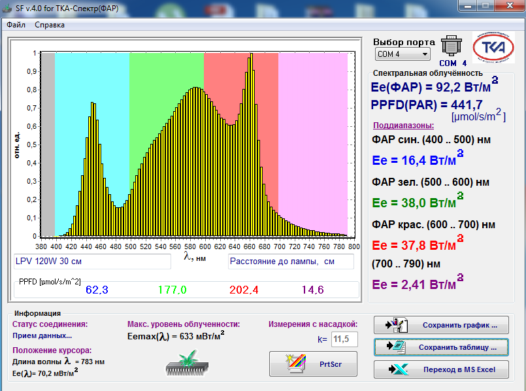The image size is (526, 391).
Task: Open the Файл menu
Action: pos(16,25)
